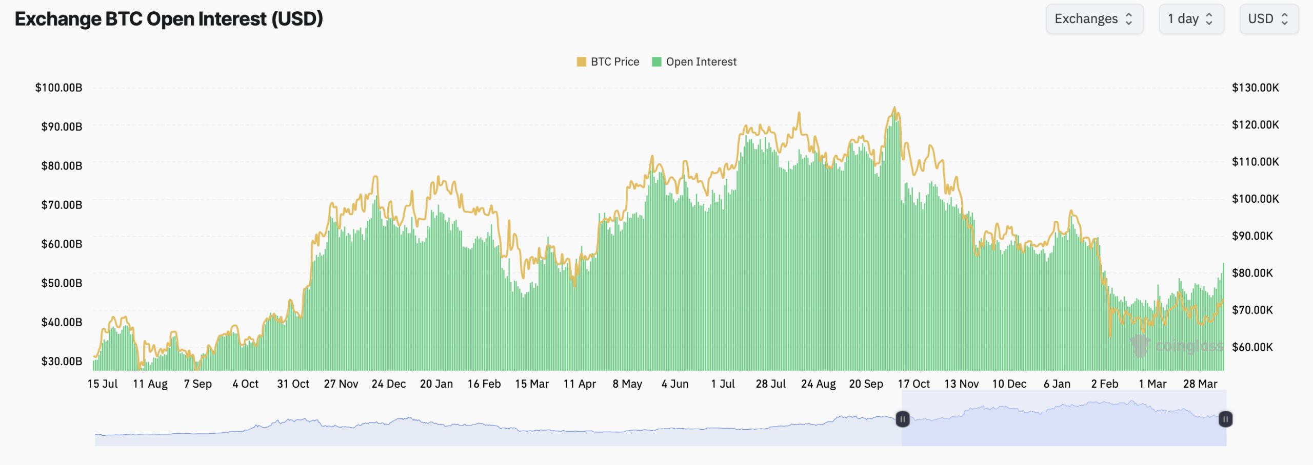Viewport: 1313px width, 465px height.
Task: Click the 15 Mar date axis label
Action: pos(532,383)
